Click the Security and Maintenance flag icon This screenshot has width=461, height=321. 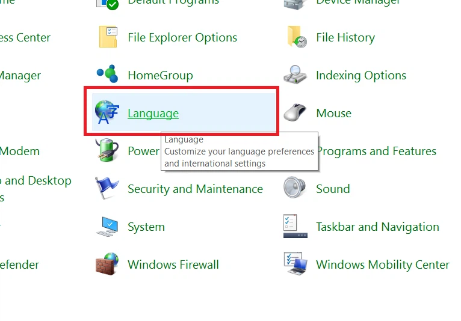(x=108, y=189)
